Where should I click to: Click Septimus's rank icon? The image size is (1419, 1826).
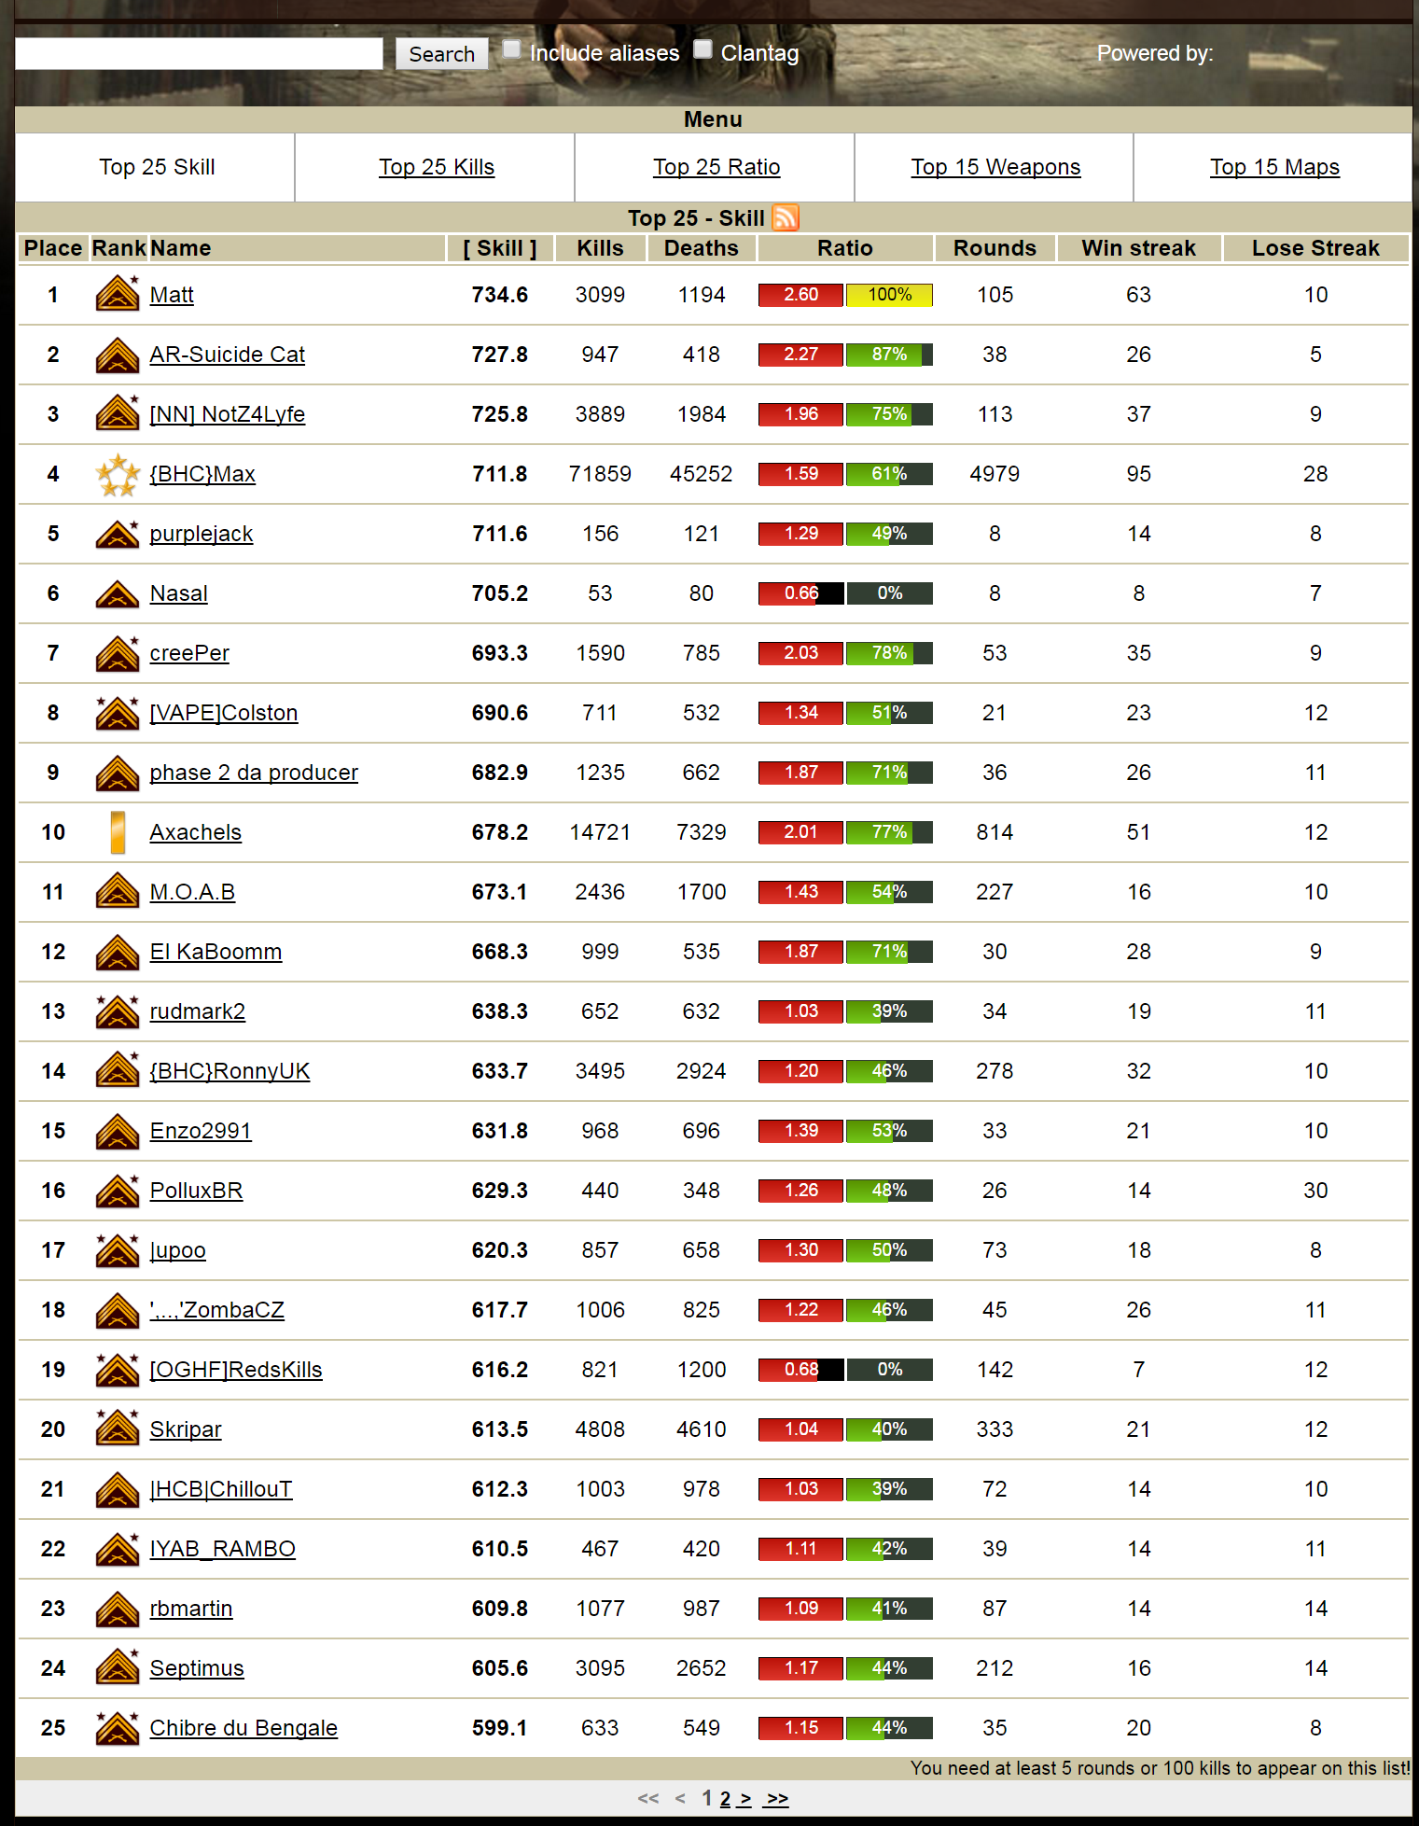pos(118,1667)
